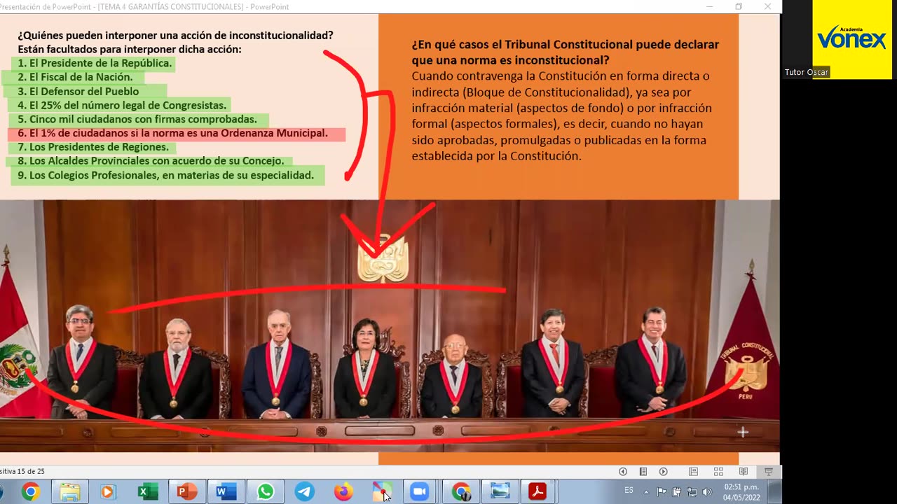Go to next slide button in status bar
Viewport: 897px width, 504px height.
click(663, 472)
